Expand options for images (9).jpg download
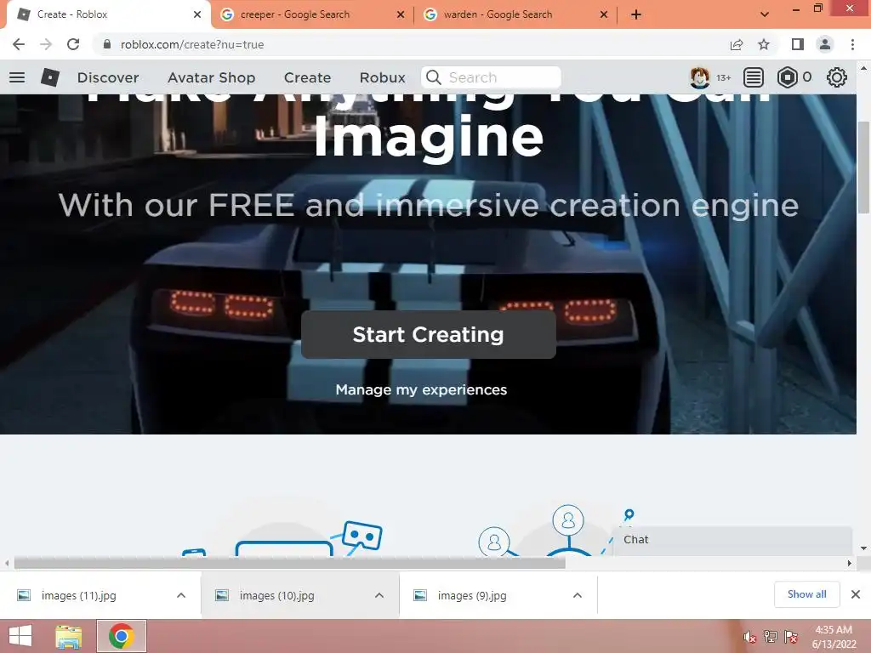This screenshot has height=653, width=871. click(578, 595)
